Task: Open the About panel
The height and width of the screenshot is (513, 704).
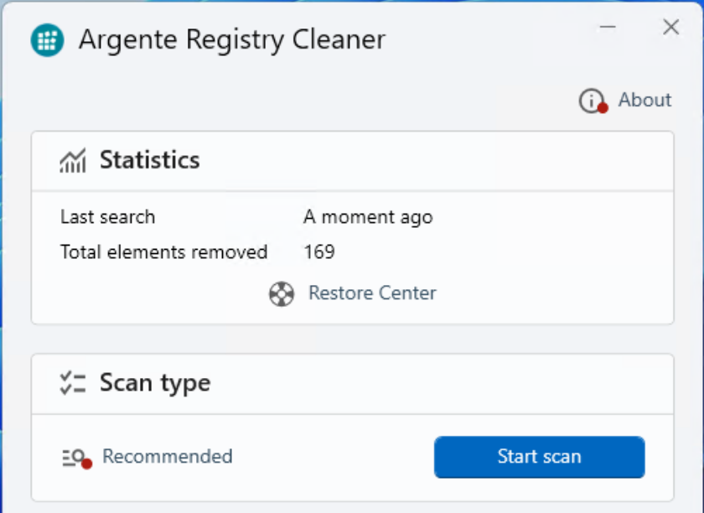Action: [644, 100]
